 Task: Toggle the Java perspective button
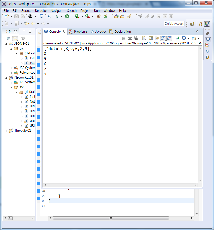(x=207, y=24)
